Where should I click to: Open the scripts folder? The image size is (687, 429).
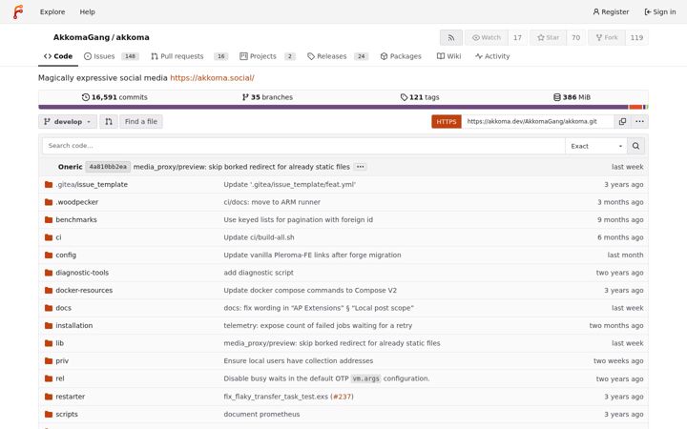click(67, 414)
